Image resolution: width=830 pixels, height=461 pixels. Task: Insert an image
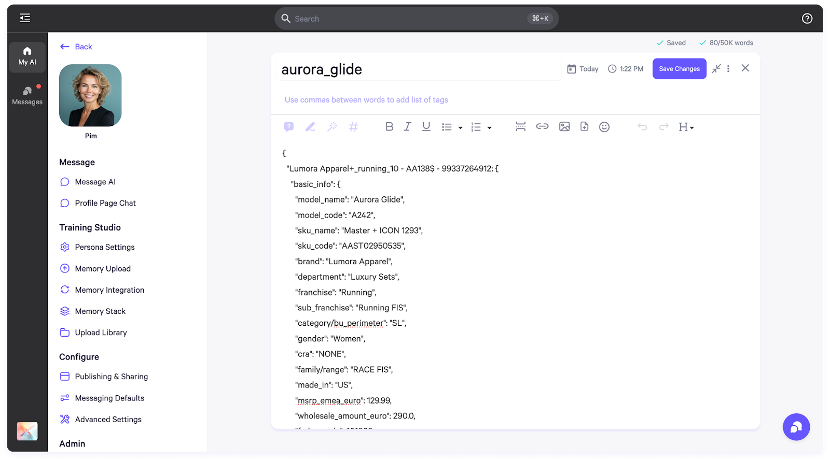564,127
